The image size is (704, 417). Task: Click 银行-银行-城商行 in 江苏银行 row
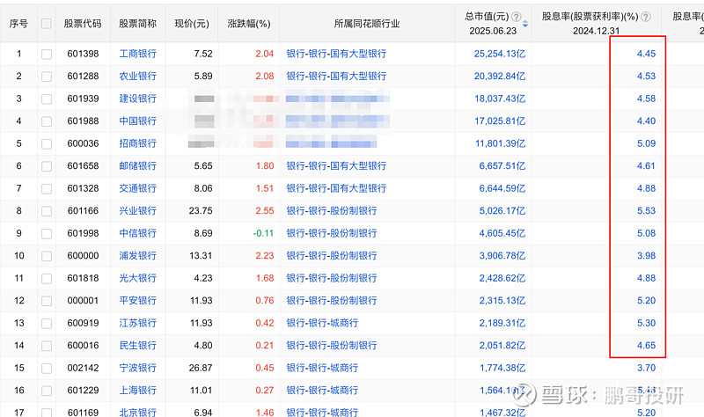(x=322, y=323)
